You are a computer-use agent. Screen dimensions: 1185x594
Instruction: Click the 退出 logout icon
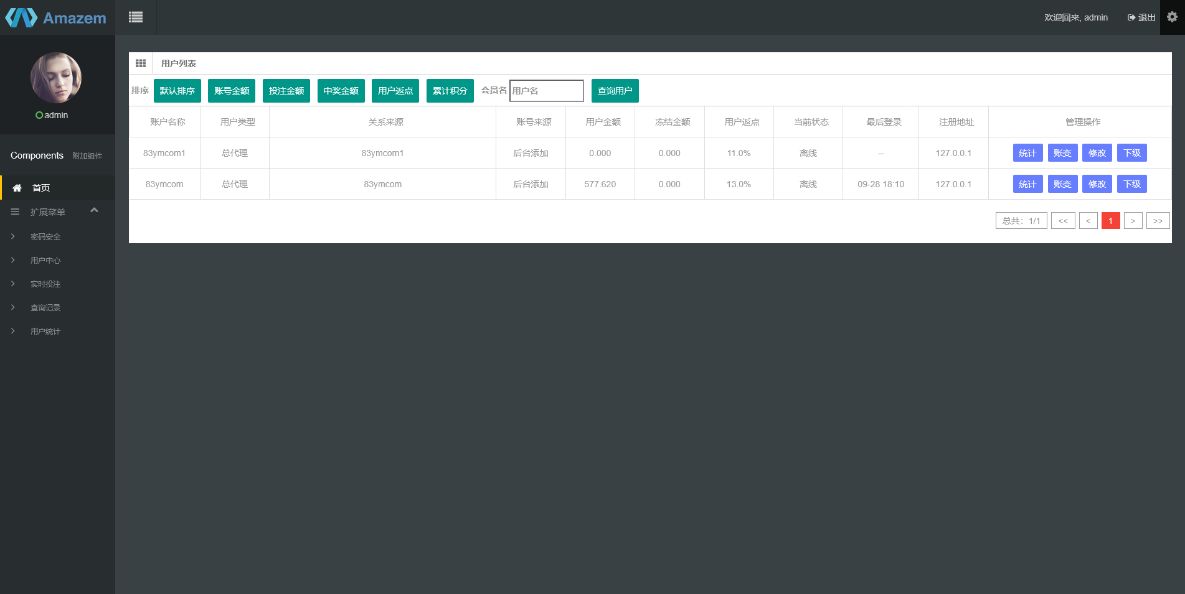coord(1131,17)
